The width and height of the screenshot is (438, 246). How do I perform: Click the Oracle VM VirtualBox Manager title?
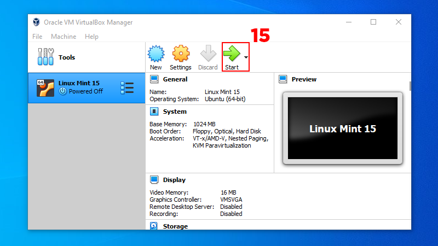click(x=88, y=22)
